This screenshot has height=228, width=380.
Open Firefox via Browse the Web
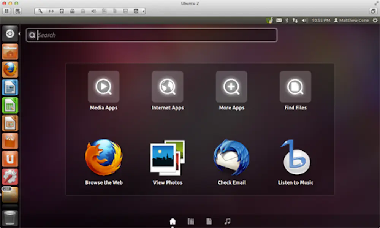click(103, 158)
